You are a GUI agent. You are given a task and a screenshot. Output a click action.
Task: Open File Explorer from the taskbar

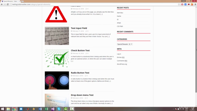(x=8, y=109)
